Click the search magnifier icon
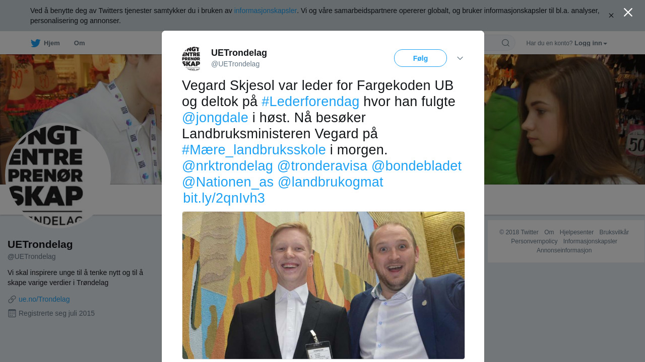Screen dimensions: 645x362 [x=505, y=43]
